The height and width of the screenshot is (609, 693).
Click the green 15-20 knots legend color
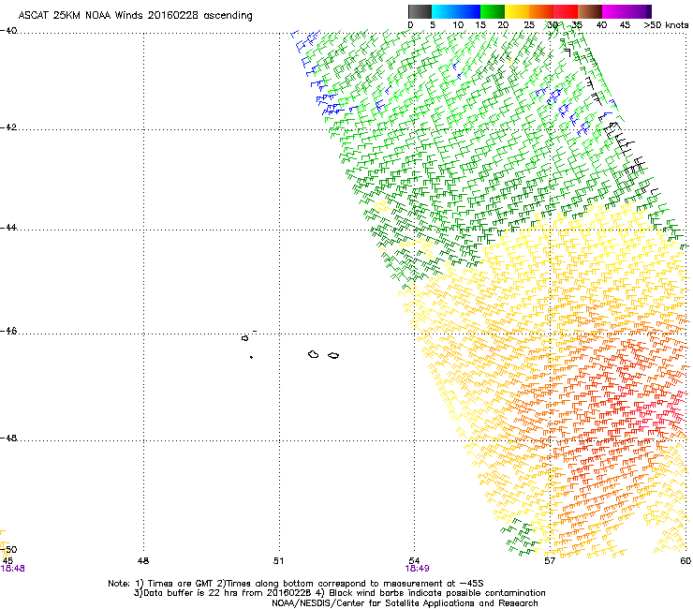pyautogui.click(x=493, y=11)
